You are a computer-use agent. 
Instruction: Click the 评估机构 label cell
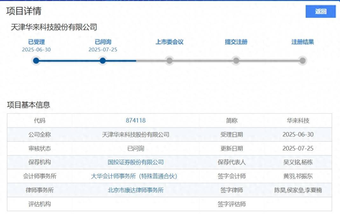pos(40,204)
